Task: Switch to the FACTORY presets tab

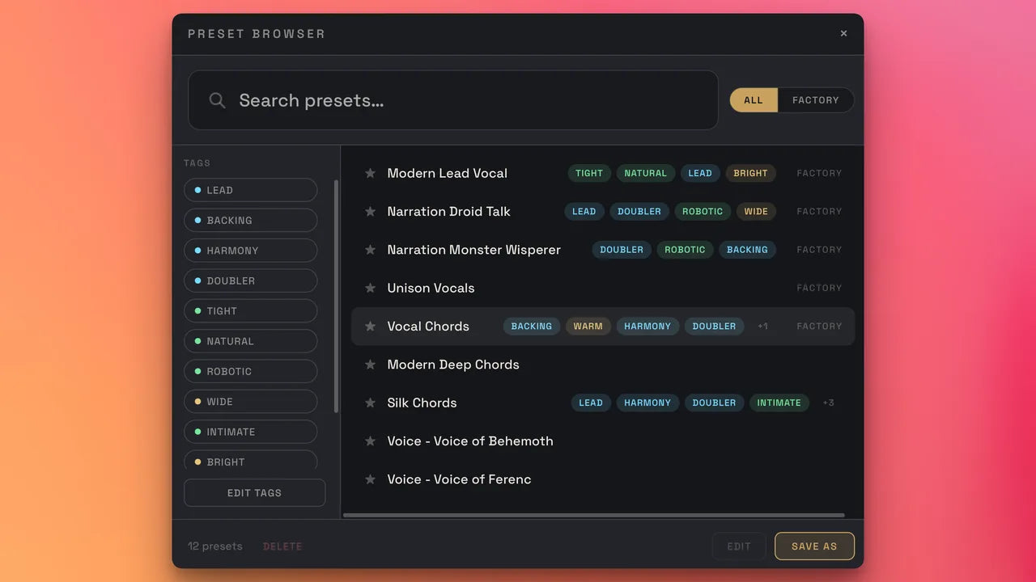Action: pyautogui.click(x=816, y=100)
